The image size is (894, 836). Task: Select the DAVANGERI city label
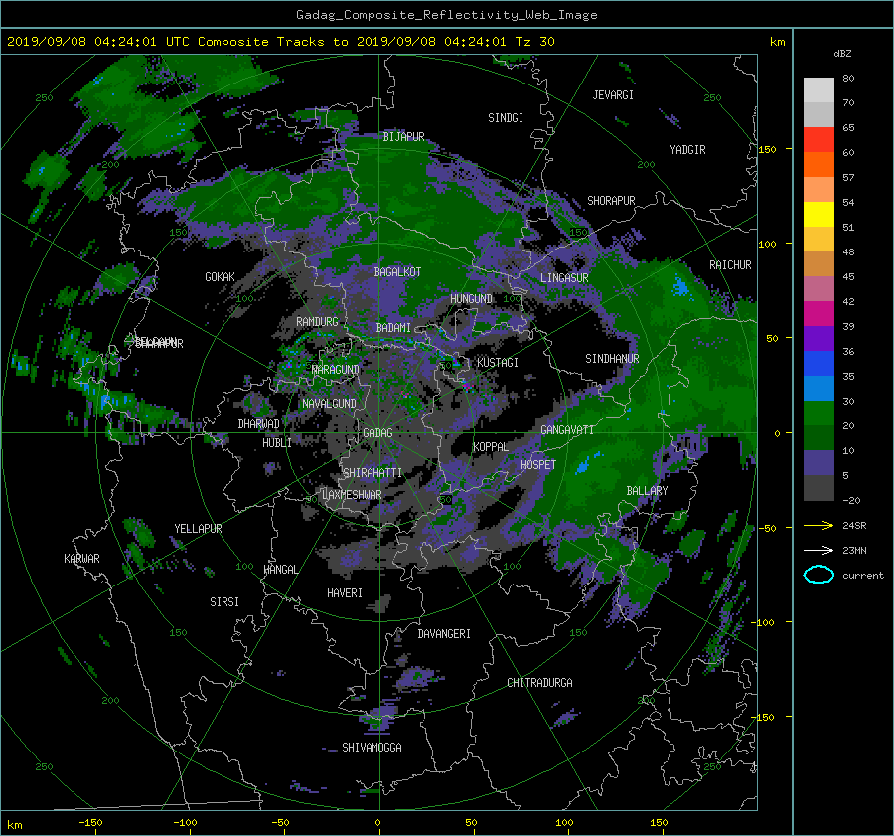444,634
